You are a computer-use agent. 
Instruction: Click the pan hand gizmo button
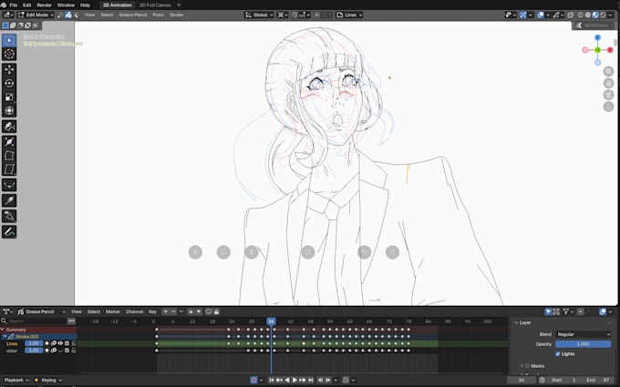[x=608, y=84]
